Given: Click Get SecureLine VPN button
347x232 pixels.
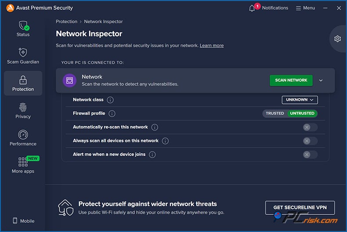Looking at the screenshot, I should [x=300, y=207].
